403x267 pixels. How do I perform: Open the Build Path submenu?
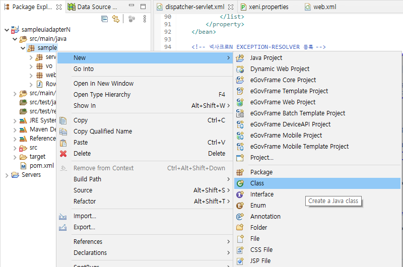pos(87,179)
